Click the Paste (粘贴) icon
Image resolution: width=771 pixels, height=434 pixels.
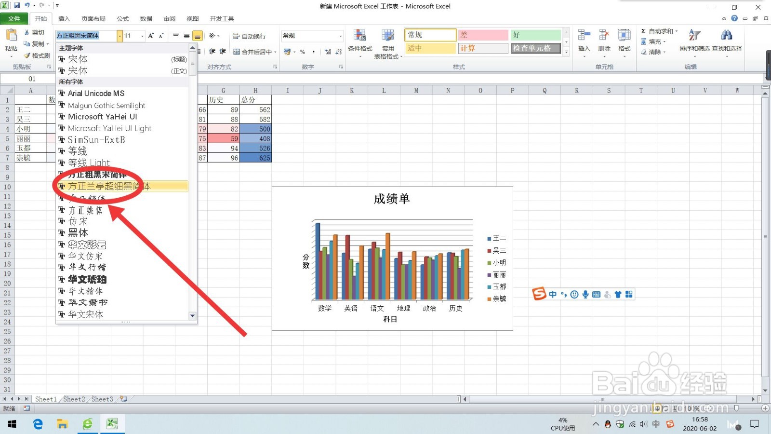click(x=11, y=35)
